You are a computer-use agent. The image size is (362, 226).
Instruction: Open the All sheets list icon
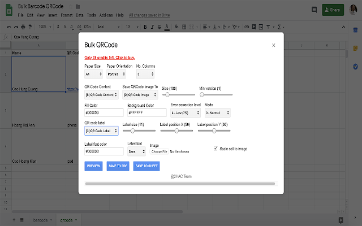pos(21,220)
